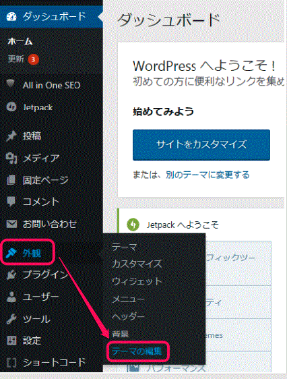Viewport: 287px width, 379px height.
Task: Open the 更新 updates page
Action: pos(16,59)
